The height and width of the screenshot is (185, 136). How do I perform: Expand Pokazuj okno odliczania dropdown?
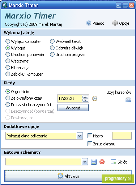80,136
